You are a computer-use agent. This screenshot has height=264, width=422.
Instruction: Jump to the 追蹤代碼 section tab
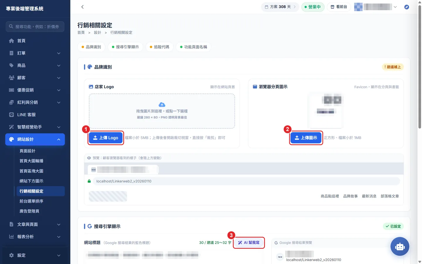tap(159, 47)
